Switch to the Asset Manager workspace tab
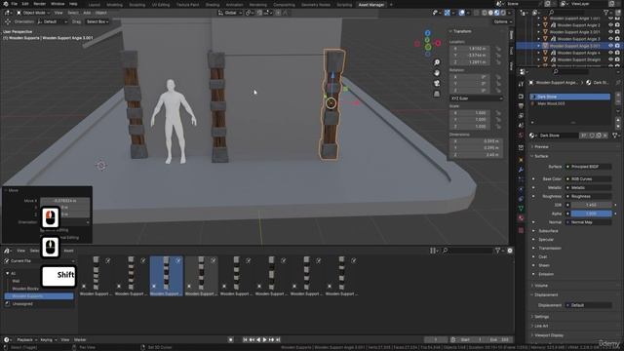The width and height of the screenshot is (624, 351). [370, 5]
